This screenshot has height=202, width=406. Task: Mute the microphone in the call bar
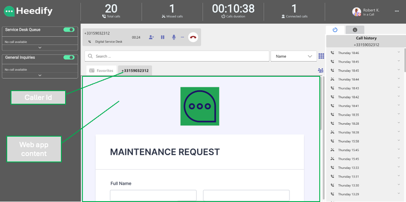[173, 37]
